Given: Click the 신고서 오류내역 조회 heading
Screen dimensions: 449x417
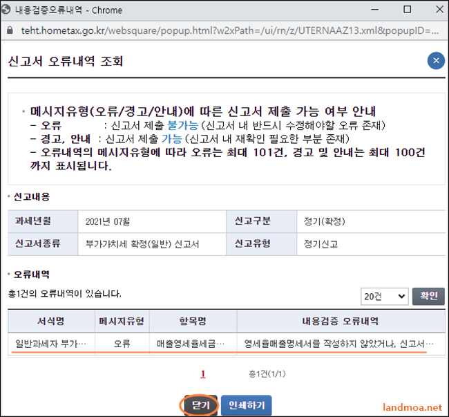Looking at the screenshot, I should pos(66,61).
